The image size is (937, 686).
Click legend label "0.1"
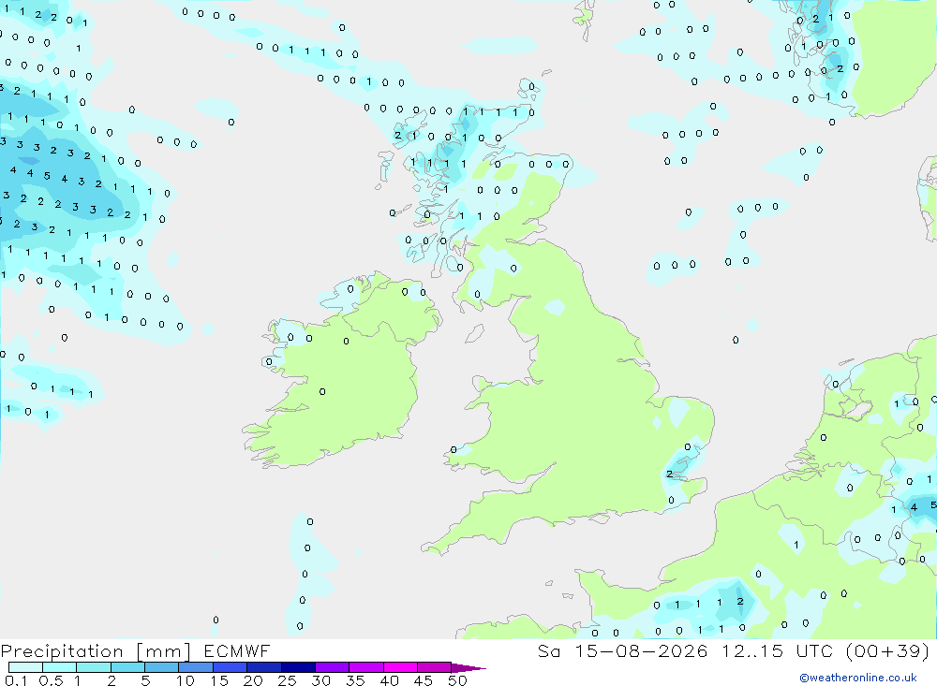pyautogui.click(x=16, y=680)
